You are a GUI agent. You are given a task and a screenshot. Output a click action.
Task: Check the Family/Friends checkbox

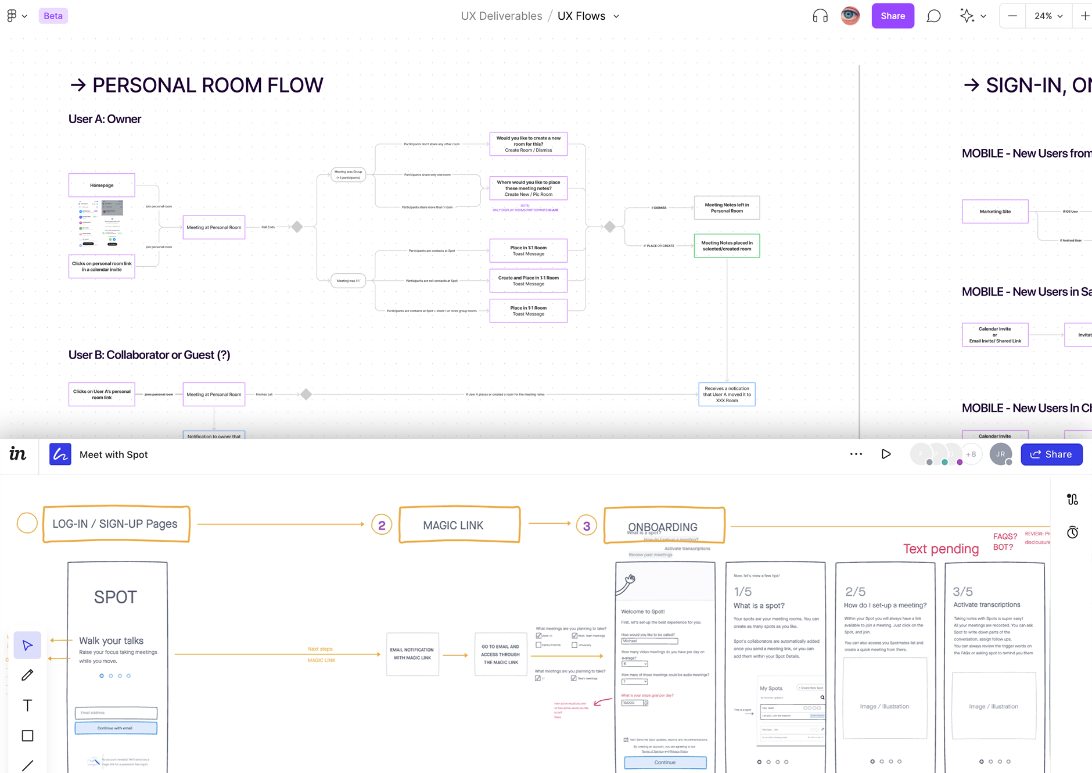click(x=538, y=645)
